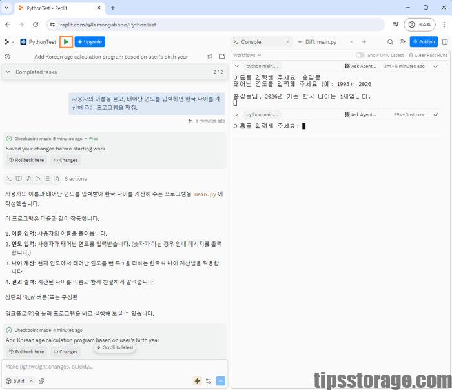Invite collaborators person icon
452x390 pixels.
tap(402, 42)
